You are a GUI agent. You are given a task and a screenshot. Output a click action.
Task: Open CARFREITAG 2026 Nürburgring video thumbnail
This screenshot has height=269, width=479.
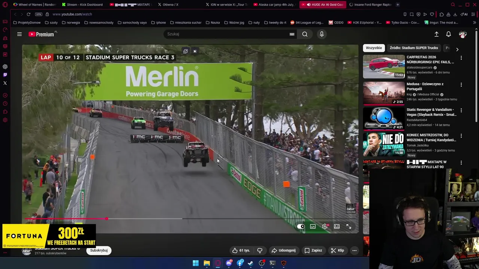click(384, 67)
